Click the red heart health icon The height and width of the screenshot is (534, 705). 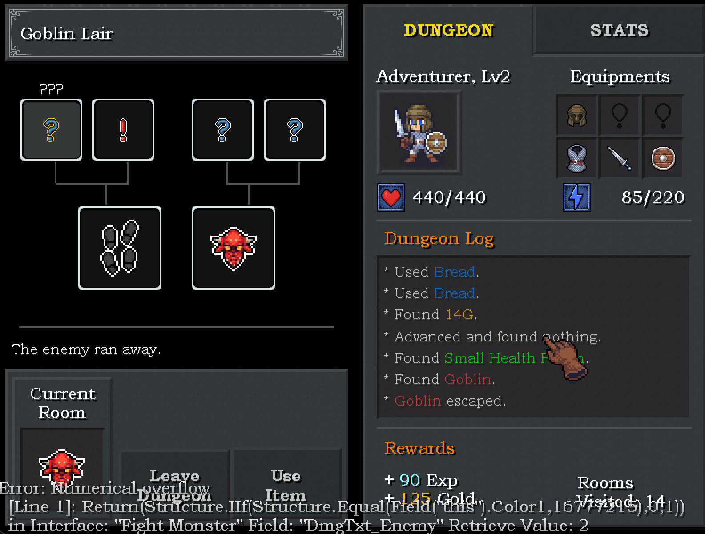click(x=391, y=197)
